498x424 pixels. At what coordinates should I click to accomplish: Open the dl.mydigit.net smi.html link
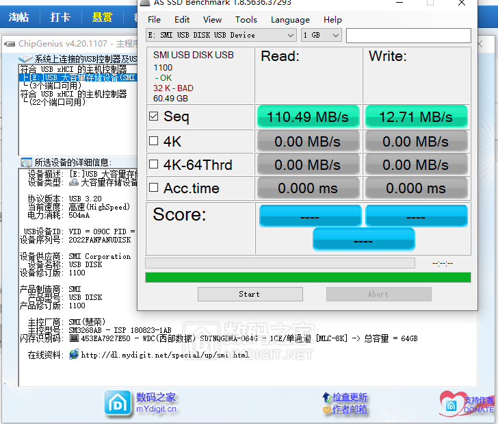click(165, 355)
